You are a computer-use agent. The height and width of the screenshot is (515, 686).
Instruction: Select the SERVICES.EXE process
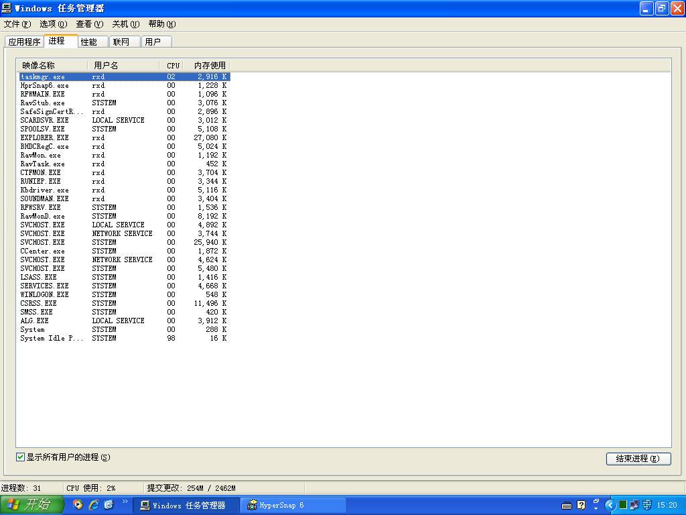pyautogui.click(x=124, y=286)
